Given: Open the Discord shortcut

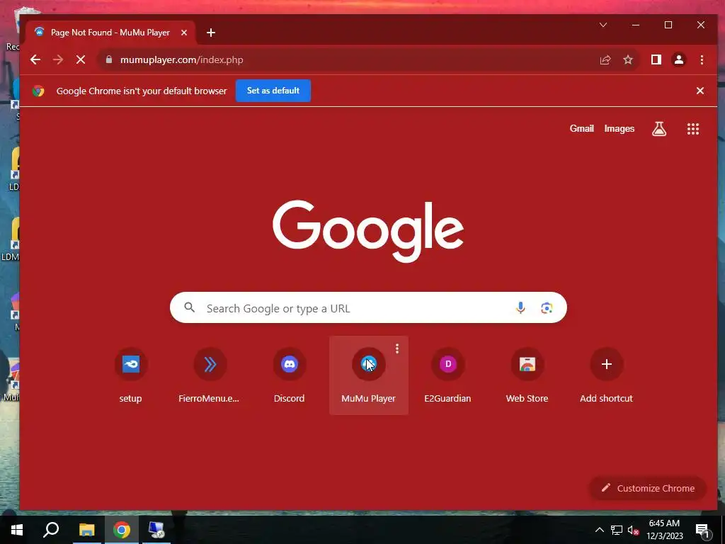Looking at the screenshot, I should [290, 375].
